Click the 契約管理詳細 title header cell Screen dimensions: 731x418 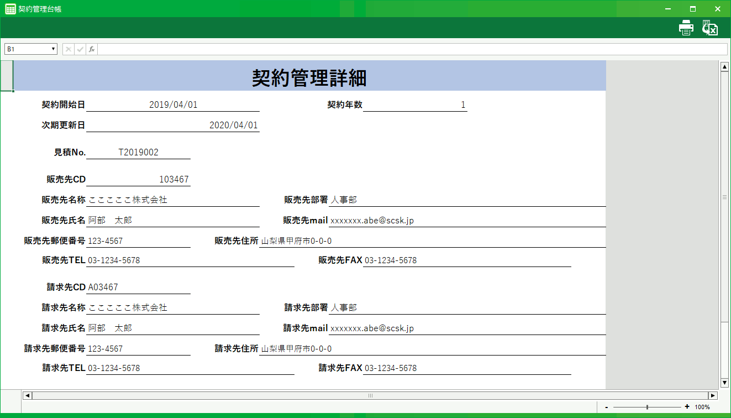tap(309, 76)
